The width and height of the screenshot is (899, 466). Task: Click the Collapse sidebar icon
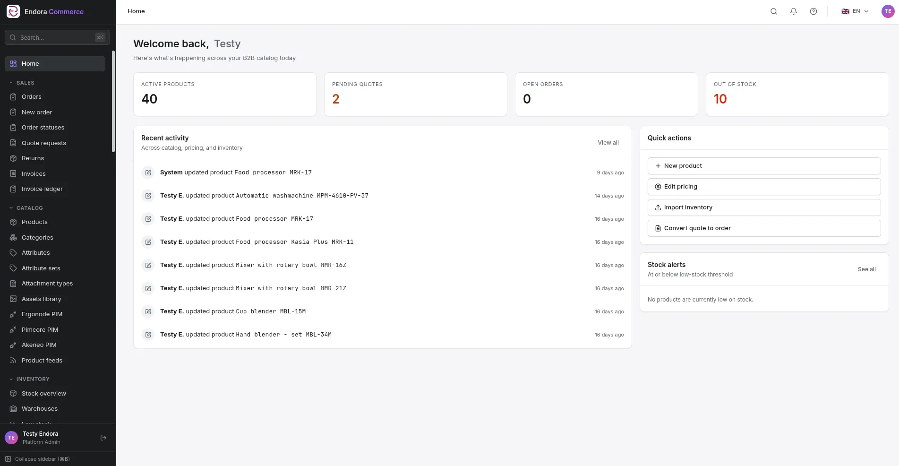(x=8, y=459)
